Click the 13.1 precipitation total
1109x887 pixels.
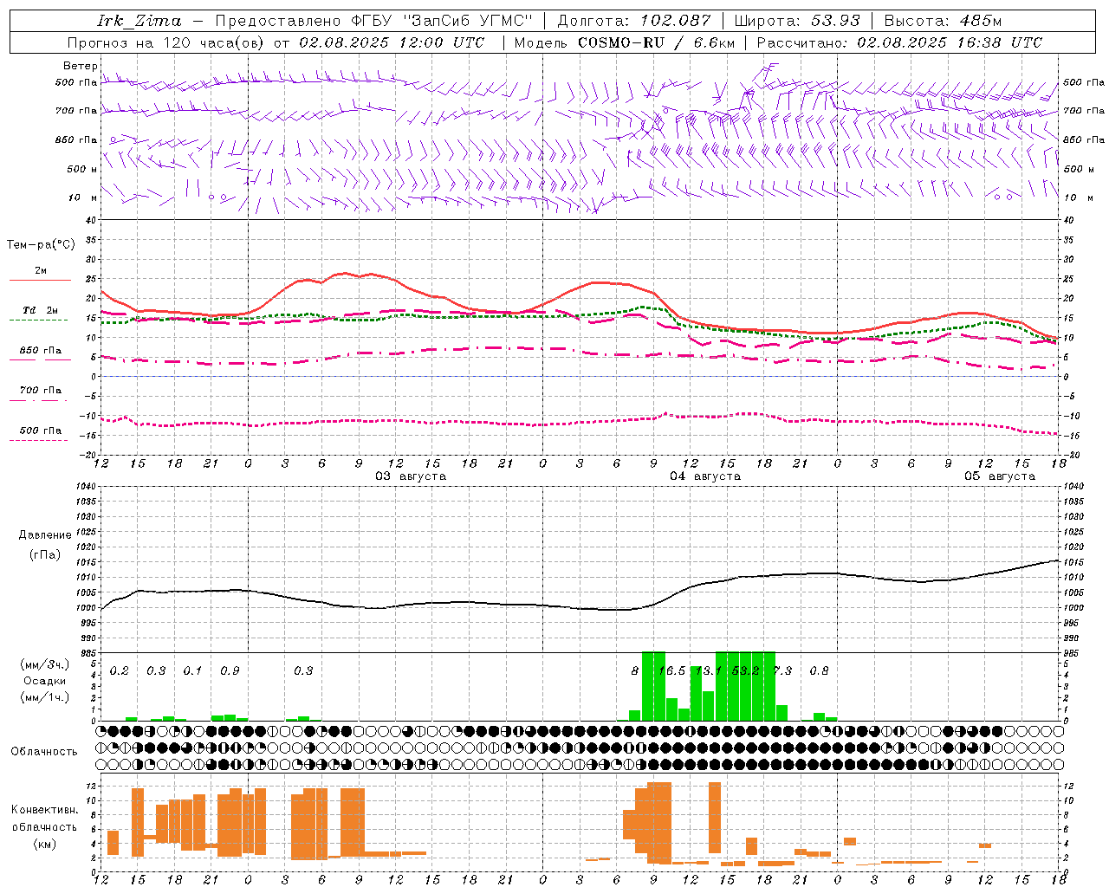(x=708, y=670)
